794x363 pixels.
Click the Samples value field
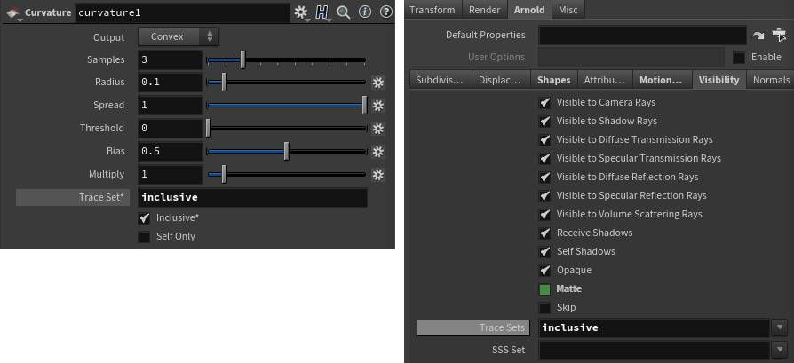click(171, 59)
